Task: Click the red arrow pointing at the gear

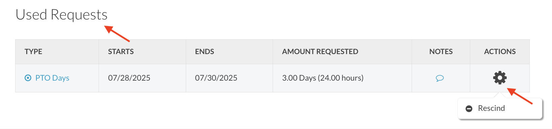Action: 520,96
